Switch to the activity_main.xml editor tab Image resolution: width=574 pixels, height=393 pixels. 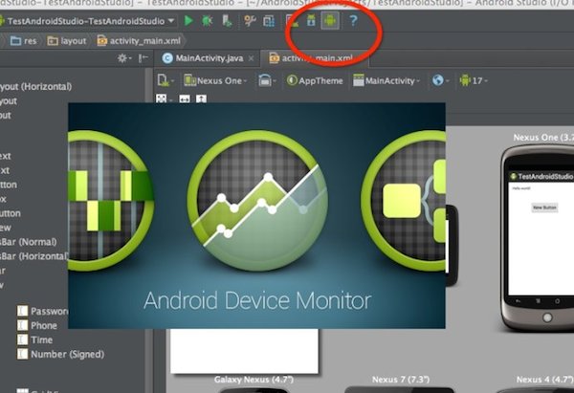[314, 59]
